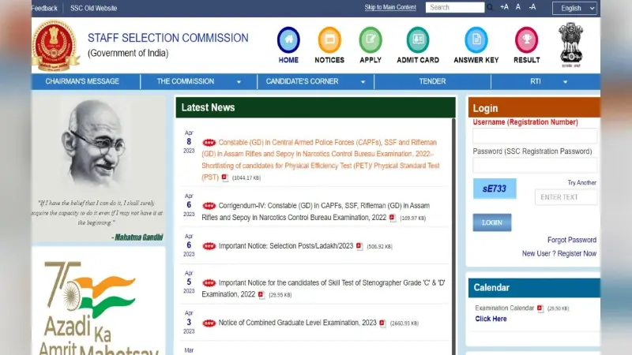Open the Answer Key icon
632x355 pixels.
tap(476, 40)
